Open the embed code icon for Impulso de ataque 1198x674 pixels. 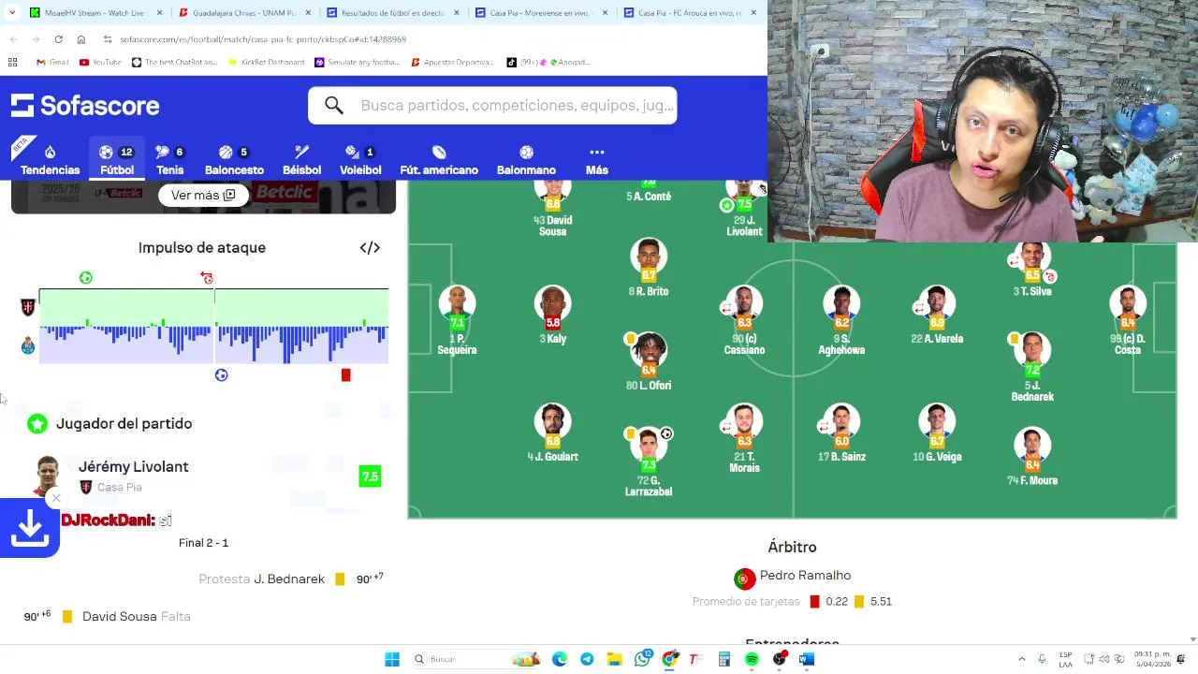pyautogui.click(x=370, y=248)
